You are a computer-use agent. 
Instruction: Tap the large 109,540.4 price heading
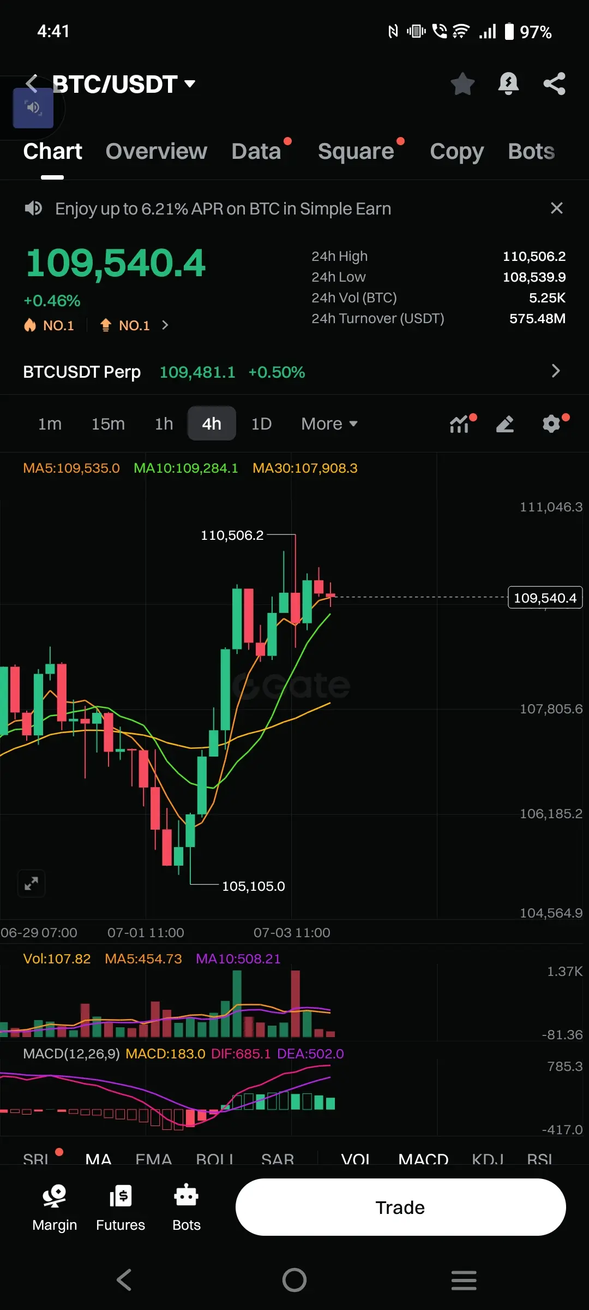[x=116, y=263]
